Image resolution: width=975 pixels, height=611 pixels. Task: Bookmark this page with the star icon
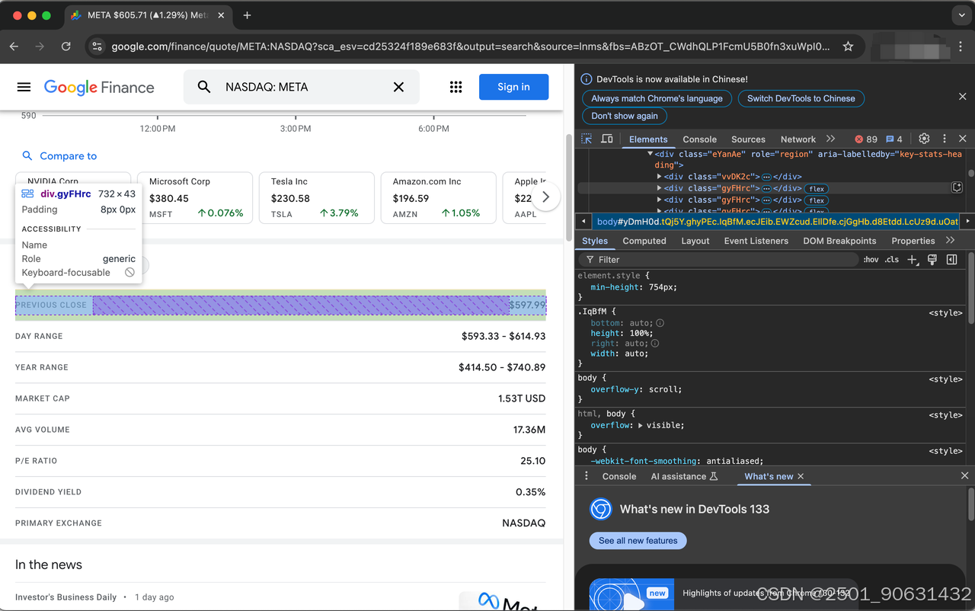(848, 46)
